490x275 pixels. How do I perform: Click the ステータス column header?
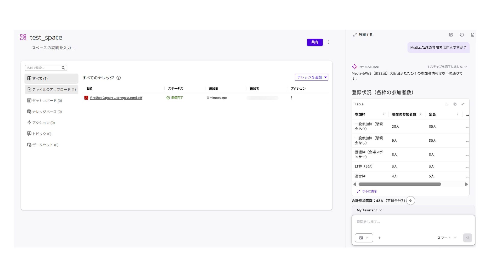[x=176, y=89]
